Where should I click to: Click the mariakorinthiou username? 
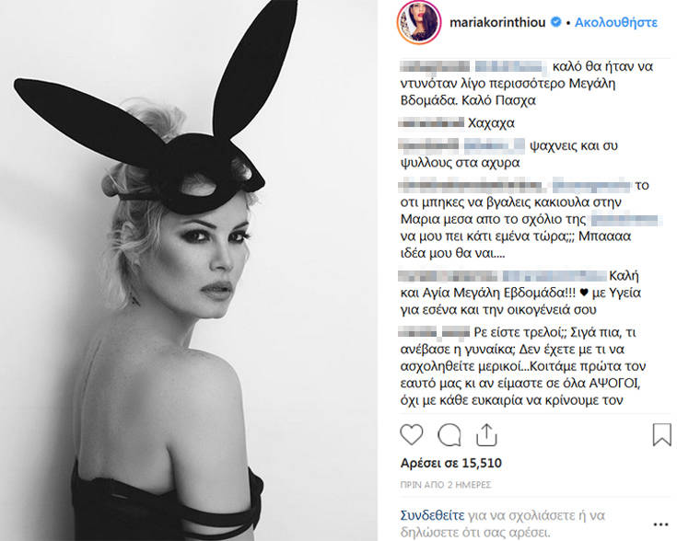[x=497, y=22]
